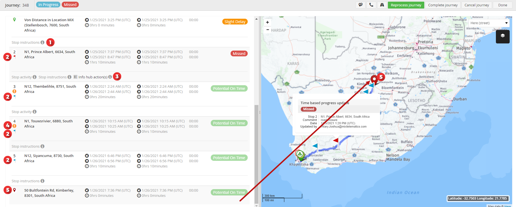Image resolution: width=516 pixels, height=207 pixels.
Task: Click Stop instructions label above Siyancuma stop
Action: pyautogui.click(x=26, y=146)
